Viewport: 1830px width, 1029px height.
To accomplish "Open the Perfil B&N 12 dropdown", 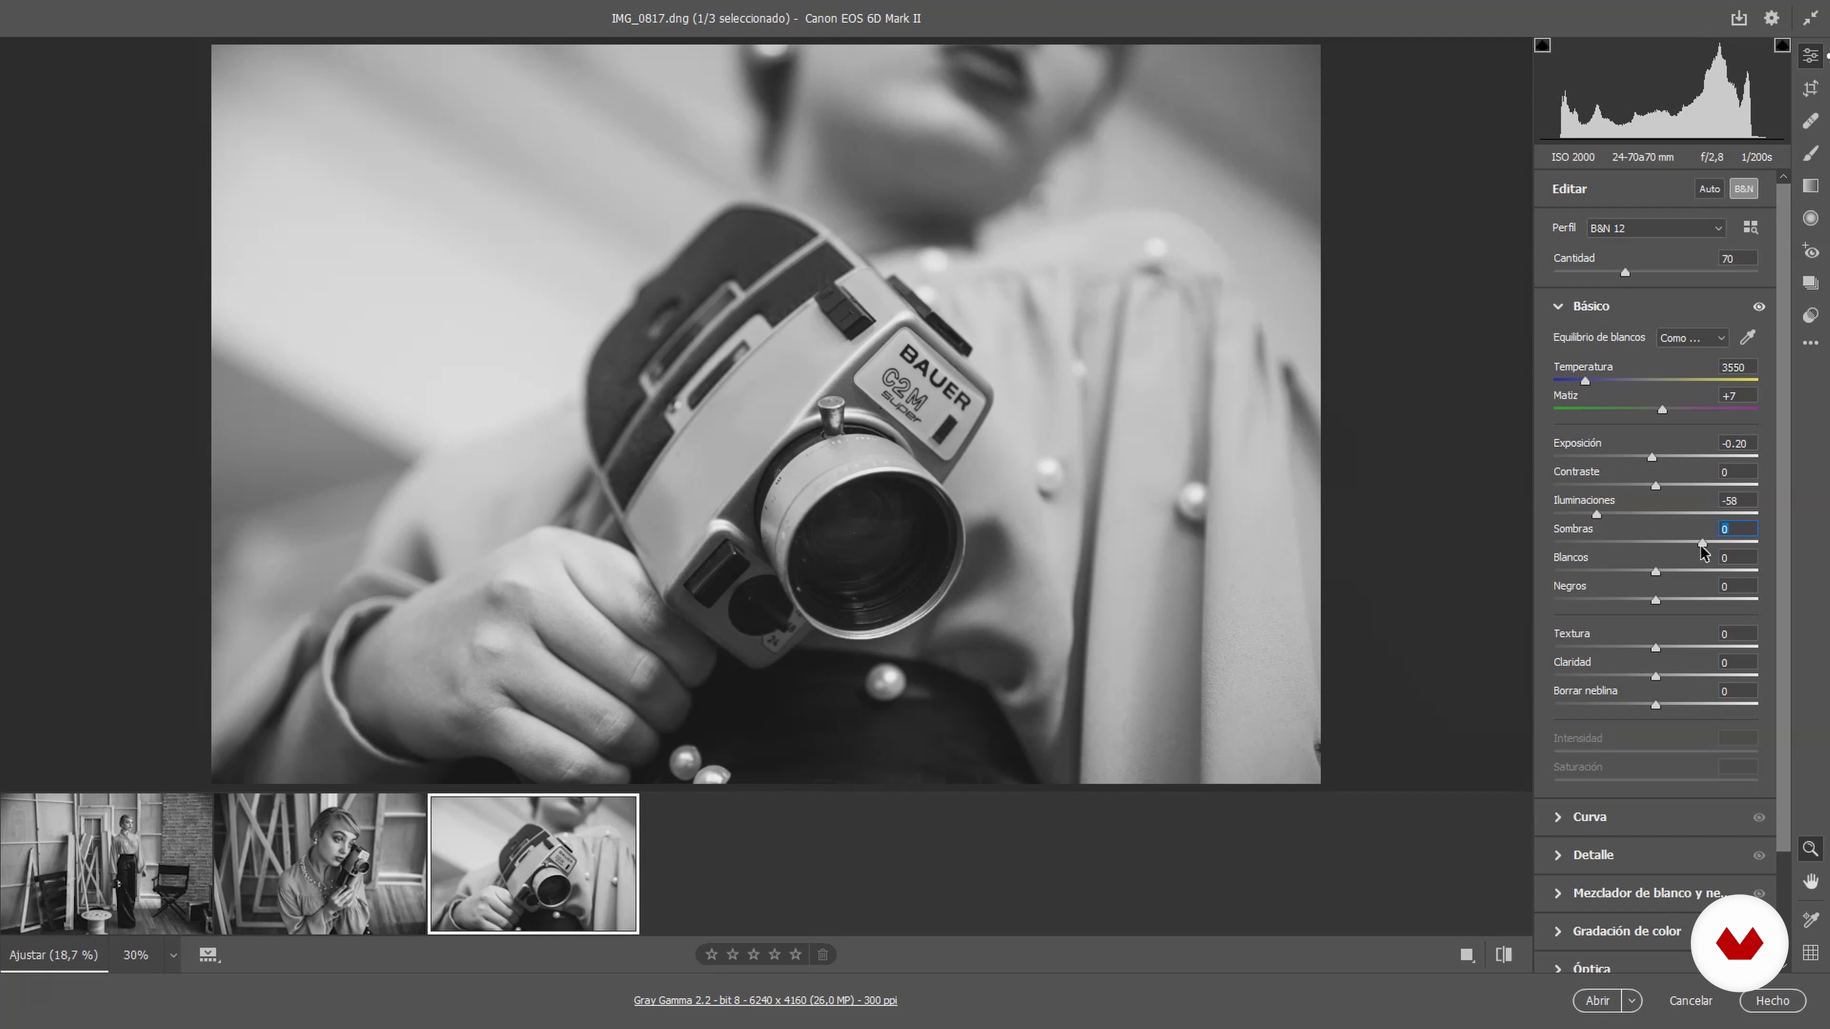I will pos(1656,228).
